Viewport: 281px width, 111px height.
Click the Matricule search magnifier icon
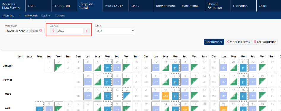tap(41, 31)
